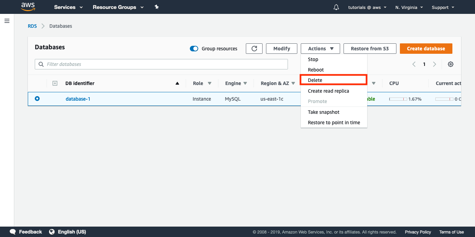Expand the N. Virginia region selector
This screenshot has height=237, width=475.
coord(409,7)
